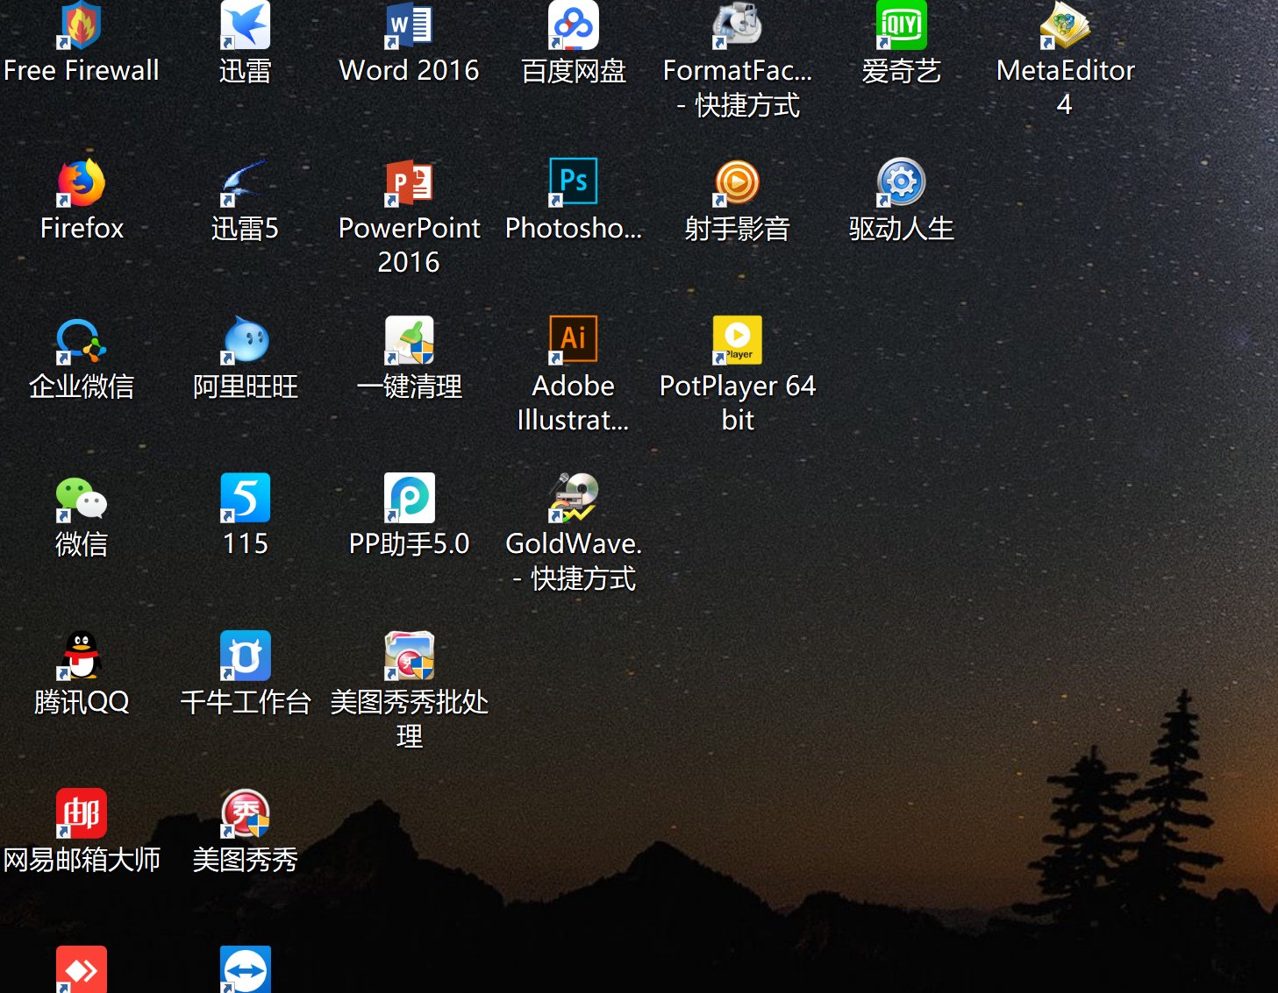Select the 腾讯QQ penguin icon

pyautogui.click(x=81, y=656)
